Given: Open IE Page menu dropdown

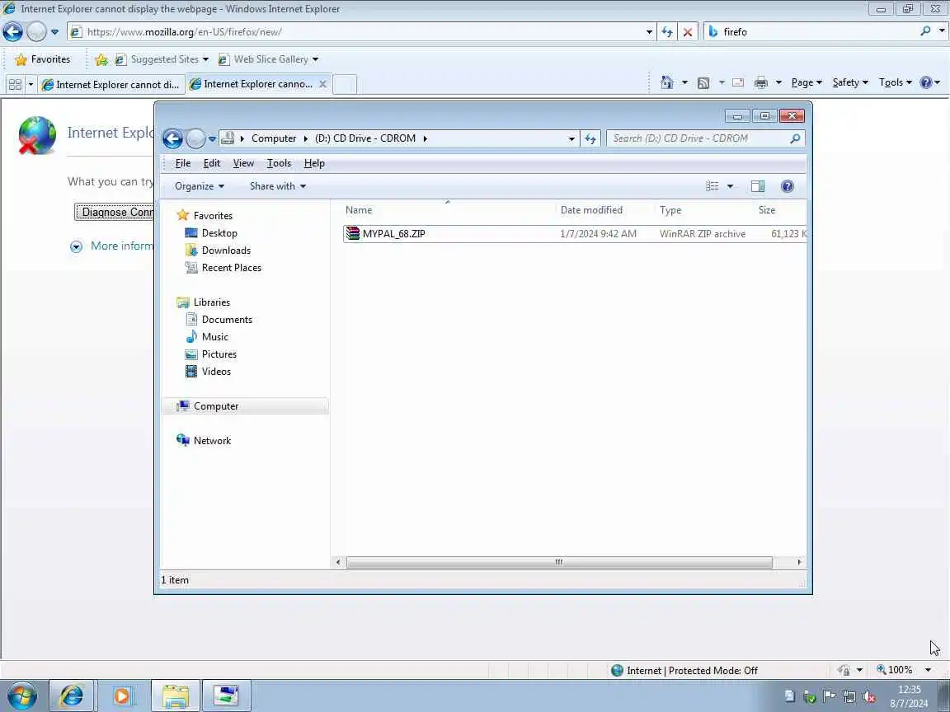Looking at the screenshot, I should (x=807, y=82).
